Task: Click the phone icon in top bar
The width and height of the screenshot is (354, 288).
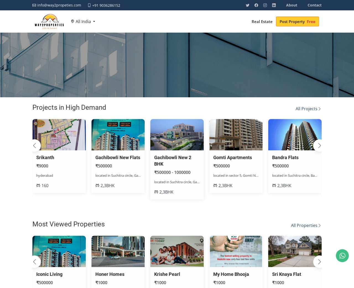Action: pyautogui.click(x=89, y=5)
